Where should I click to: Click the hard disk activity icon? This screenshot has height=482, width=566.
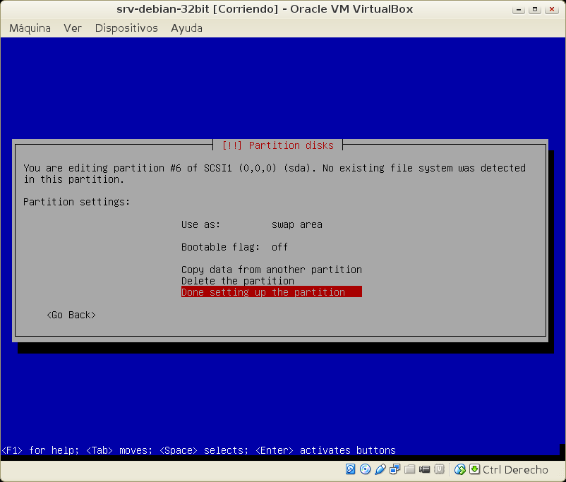[351, 469]
